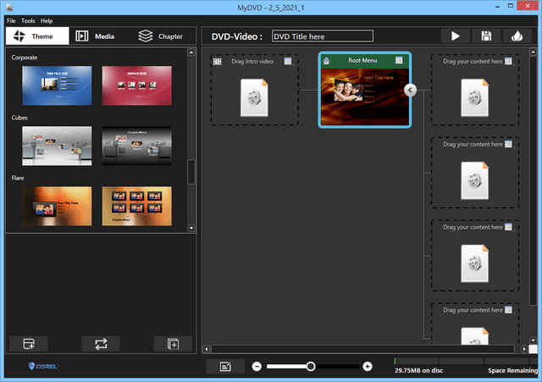The height and width of the screenshot is (382, 542).
Task: Click the add menu button at bottom left
Action: tap(29, 343)
